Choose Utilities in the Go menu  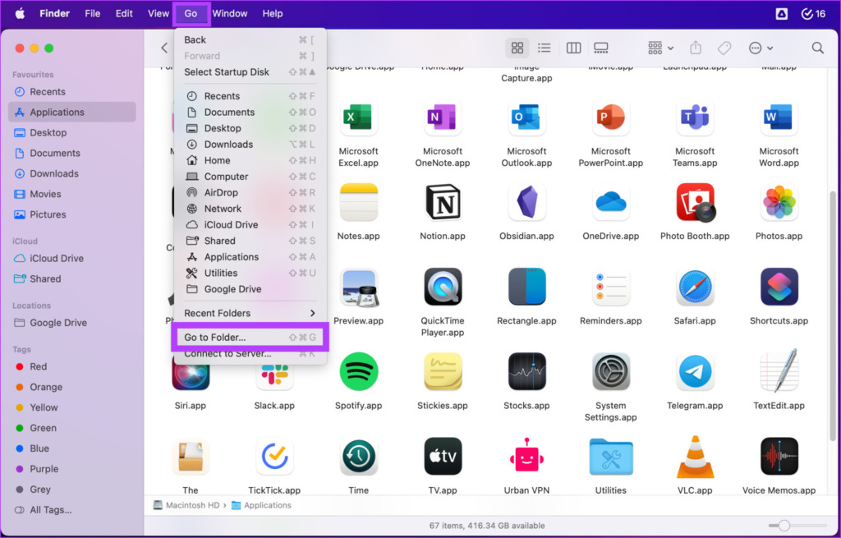250,273
